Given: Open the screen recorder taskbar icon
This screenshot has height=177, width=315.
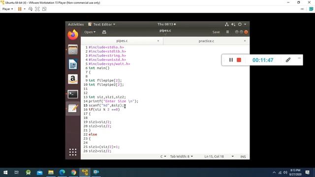Looking at the screenshot, I should pyautogui.click(x=96, y=172).
